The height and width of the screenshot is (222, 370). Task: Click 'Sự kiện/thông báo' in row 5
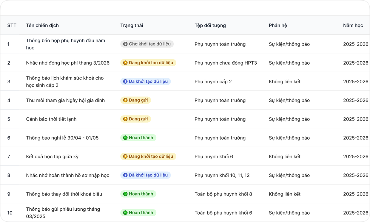click(x=289, y=119)
